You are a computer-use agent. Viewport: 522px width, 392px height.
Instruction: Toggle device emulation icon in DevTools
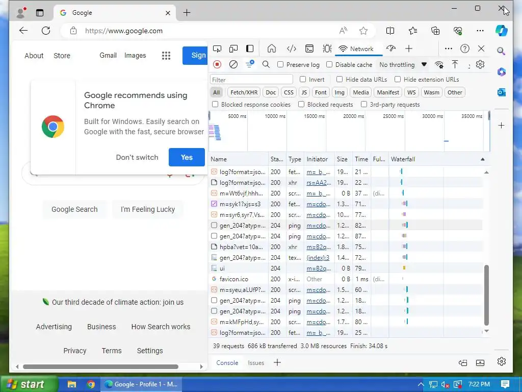(233, 48)
